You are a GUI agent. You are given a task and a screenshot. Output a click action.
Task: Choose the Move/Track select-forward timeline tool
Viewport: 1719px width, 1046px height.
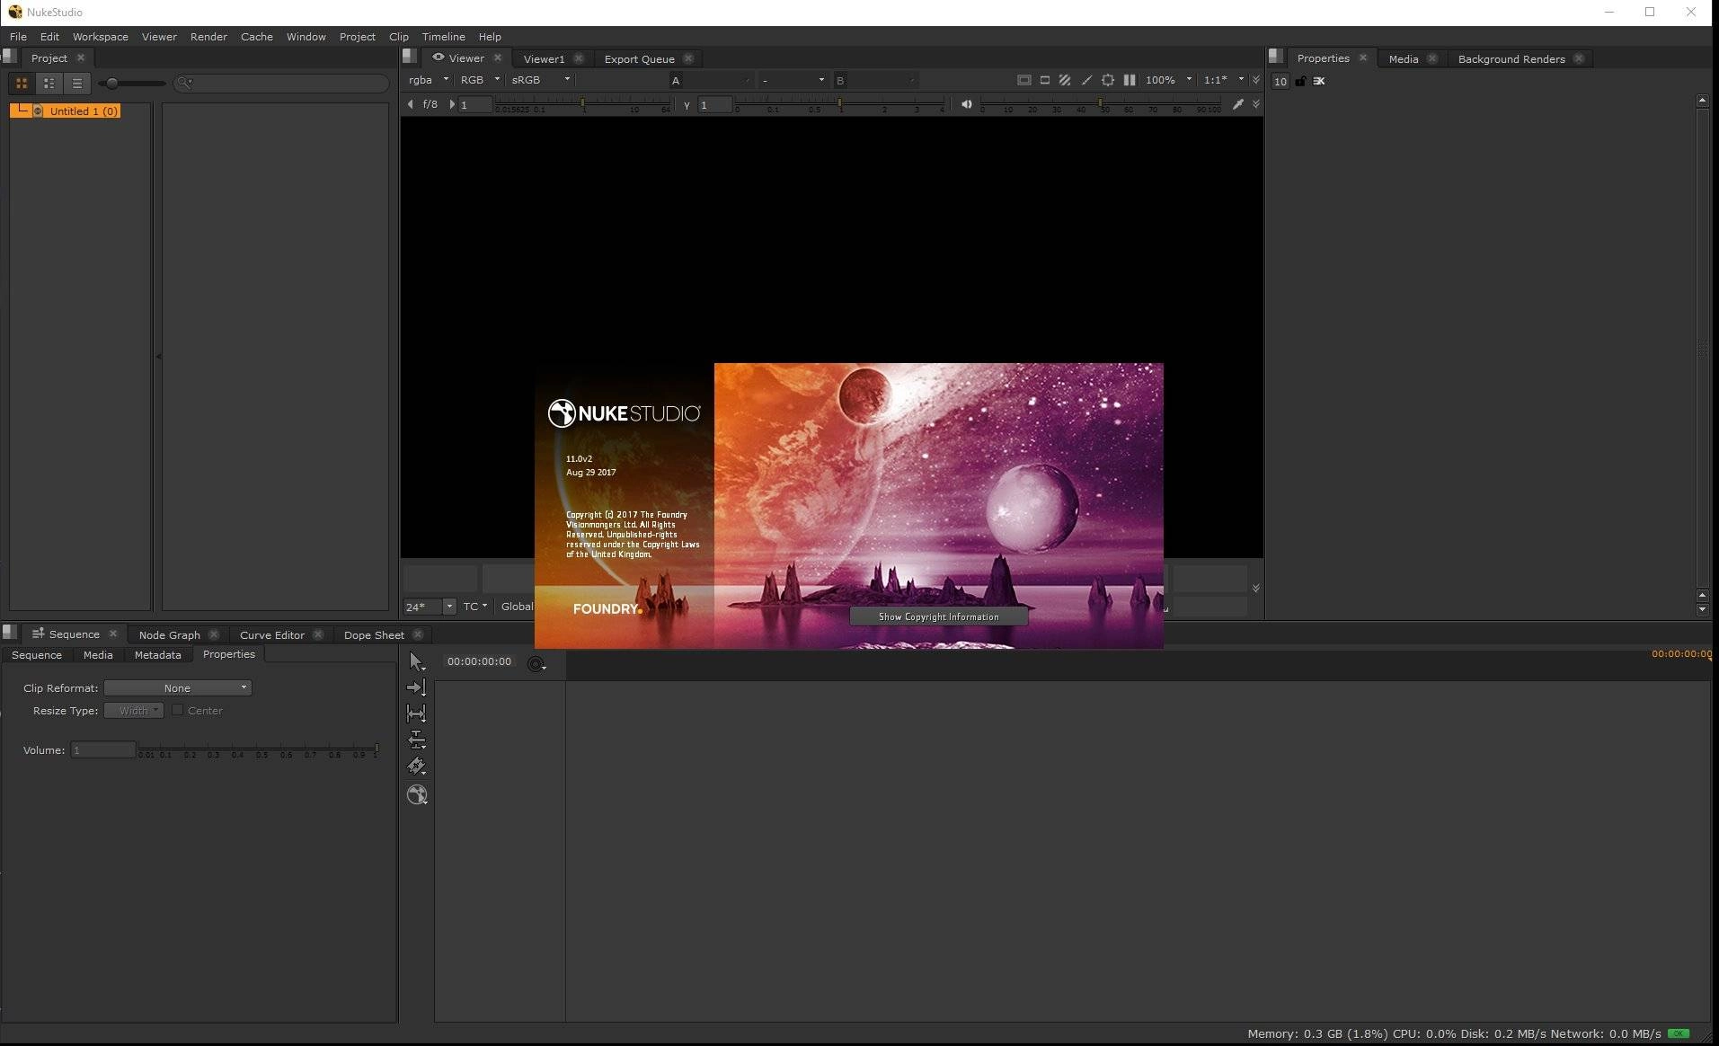[x=416, y=687]
